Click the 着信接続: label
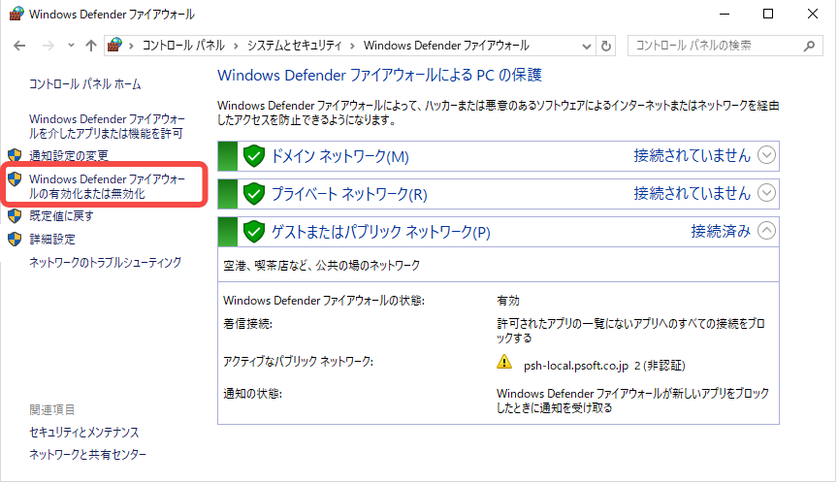 247,324
